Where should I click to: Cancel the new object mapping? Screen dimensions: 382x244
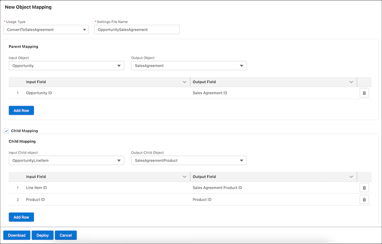coord(66,235)
